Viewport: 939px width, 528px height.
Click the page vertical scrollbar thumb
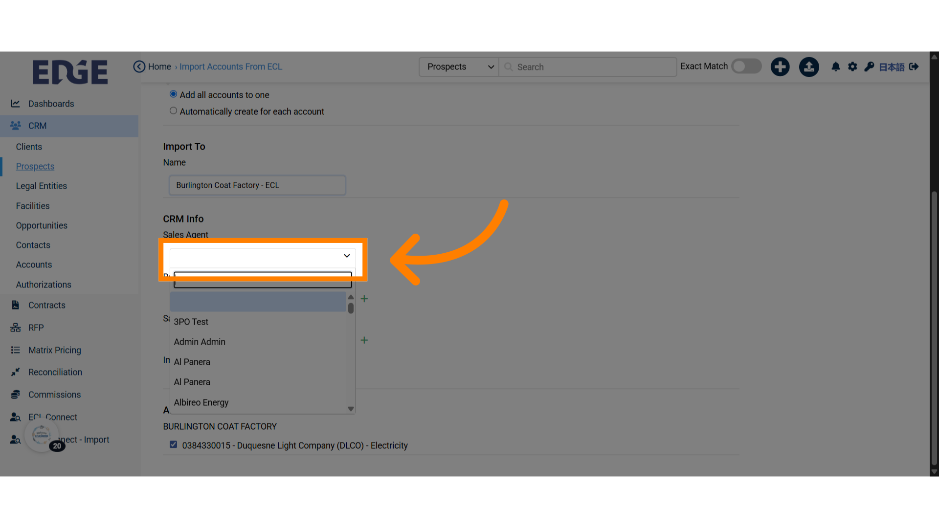click(x=934, y=328)
